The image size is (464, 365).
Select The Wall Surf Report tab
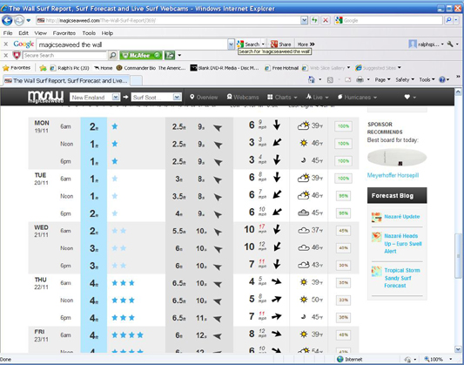coord(66,80)
